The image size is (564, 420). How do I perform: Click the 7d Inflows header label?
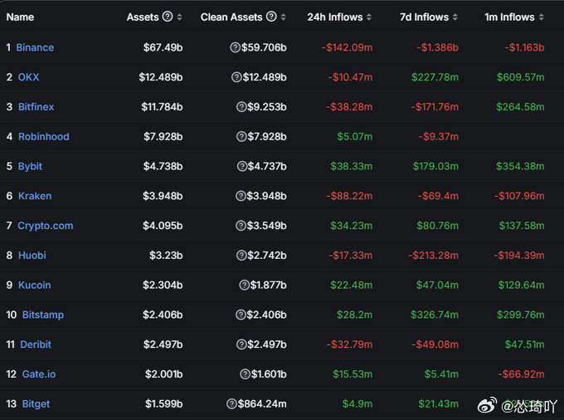pos(424,17)
